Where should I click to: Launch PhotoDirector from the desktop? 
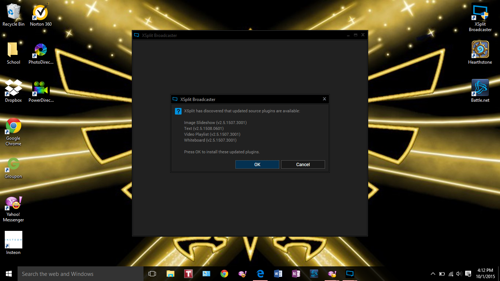tap(40, 50)
